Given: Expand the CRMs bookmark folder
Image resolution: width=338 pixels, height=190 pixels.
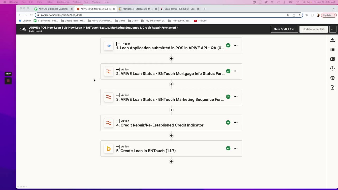Looking at the screenshot, I should point(120,21).
